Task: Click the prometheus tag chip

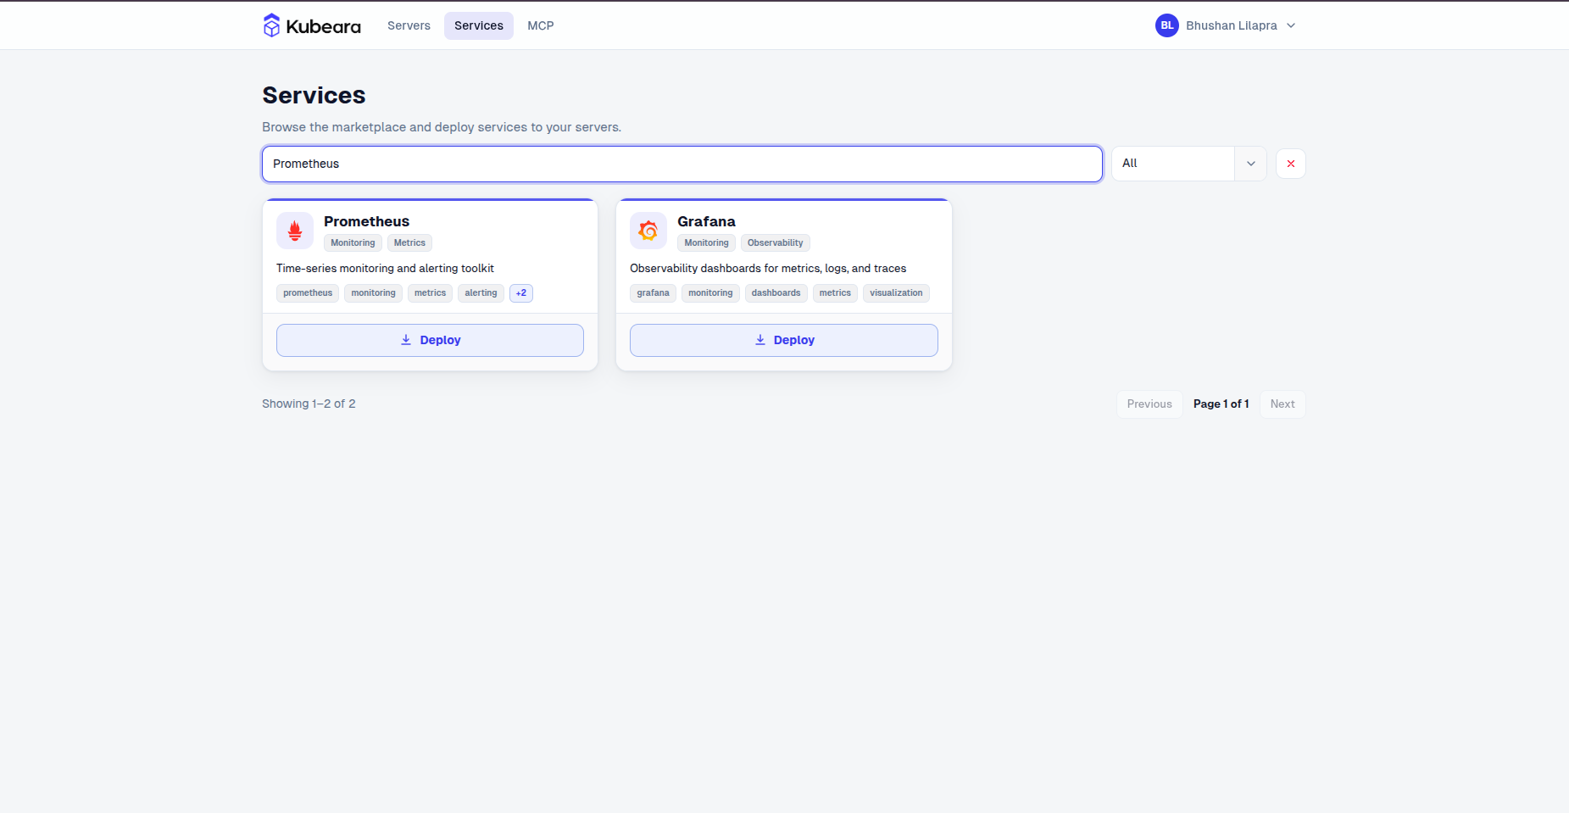Action: [308, 293]
